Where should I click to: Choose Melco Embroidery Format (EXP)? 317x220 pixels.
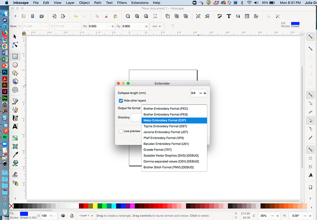[174, 120]
